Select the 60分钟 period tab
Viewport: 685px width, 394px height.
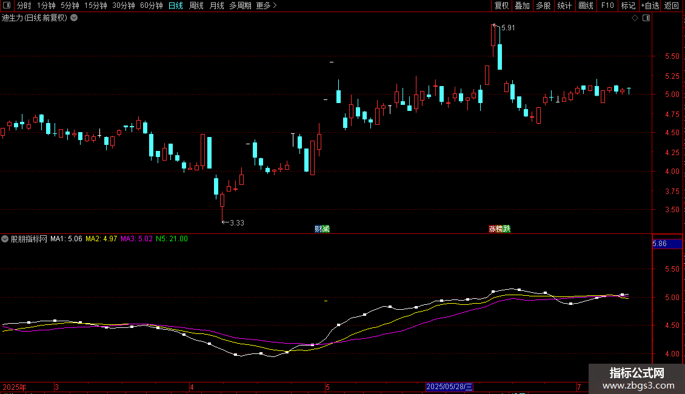[x=151, y=5]
